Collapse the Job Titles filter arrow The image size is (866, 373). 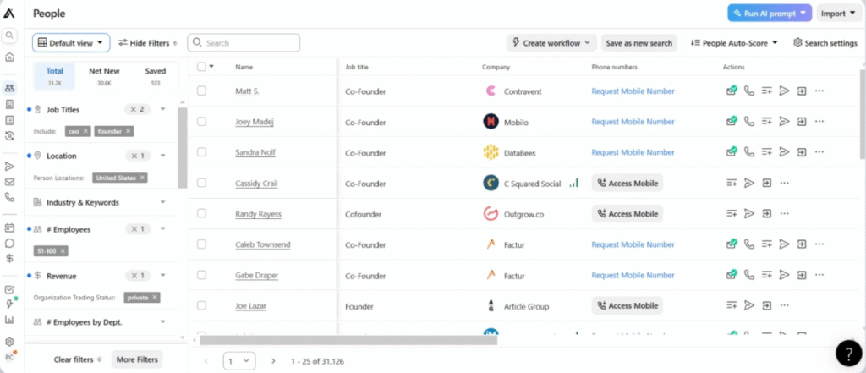coord(162,109)
